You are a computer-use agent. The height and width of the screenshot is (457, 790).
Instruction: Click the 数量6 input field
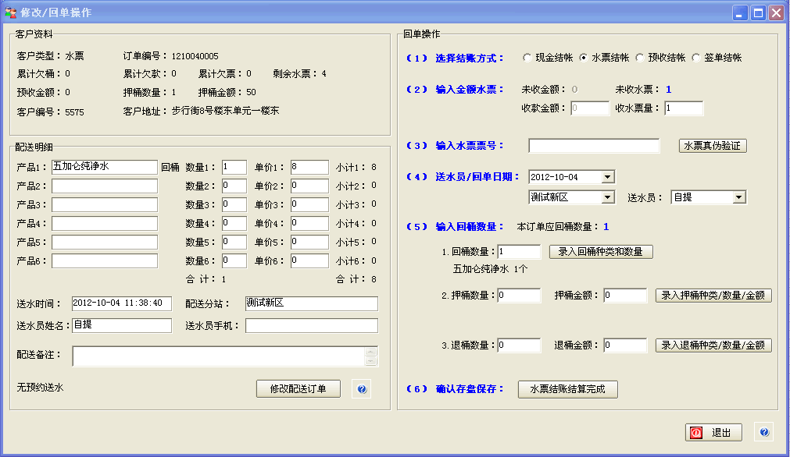[234, 260]
